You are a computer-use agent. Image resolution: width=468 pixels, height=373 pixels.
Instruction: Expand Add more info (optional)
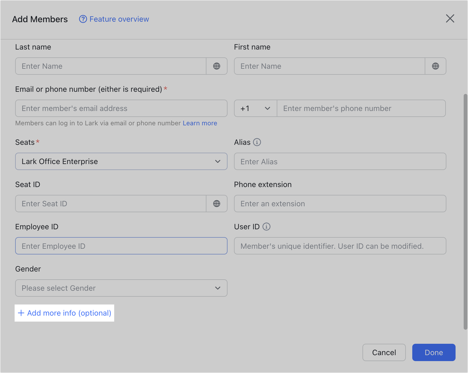64,313
